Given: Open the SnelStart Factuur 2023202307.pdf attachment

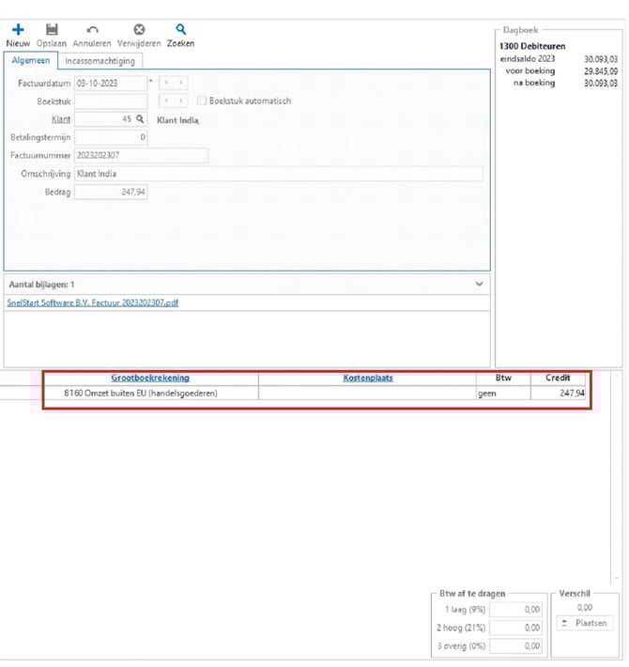Looking at the screenshot, I should click(92, 303).
